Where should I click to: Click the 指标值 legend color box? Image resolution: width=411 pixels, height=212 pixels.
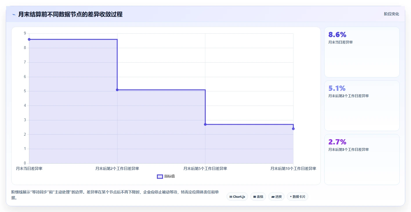pyautogui.click(x=160, y=176)
